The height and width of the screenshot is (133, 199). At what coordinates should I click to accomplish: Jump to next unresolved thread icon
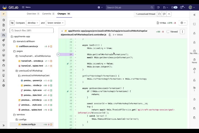164,14
